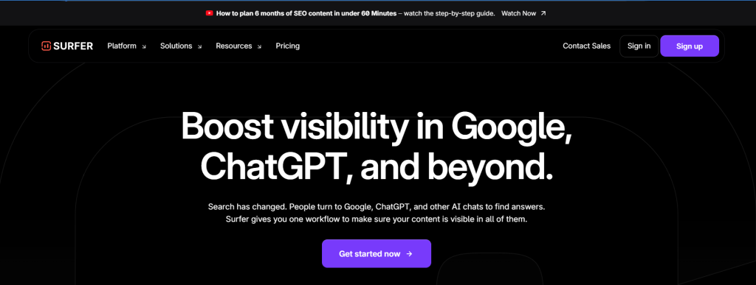Expand the Platform dropdown arrow
The image size is (756, 285).
[144, 46]
